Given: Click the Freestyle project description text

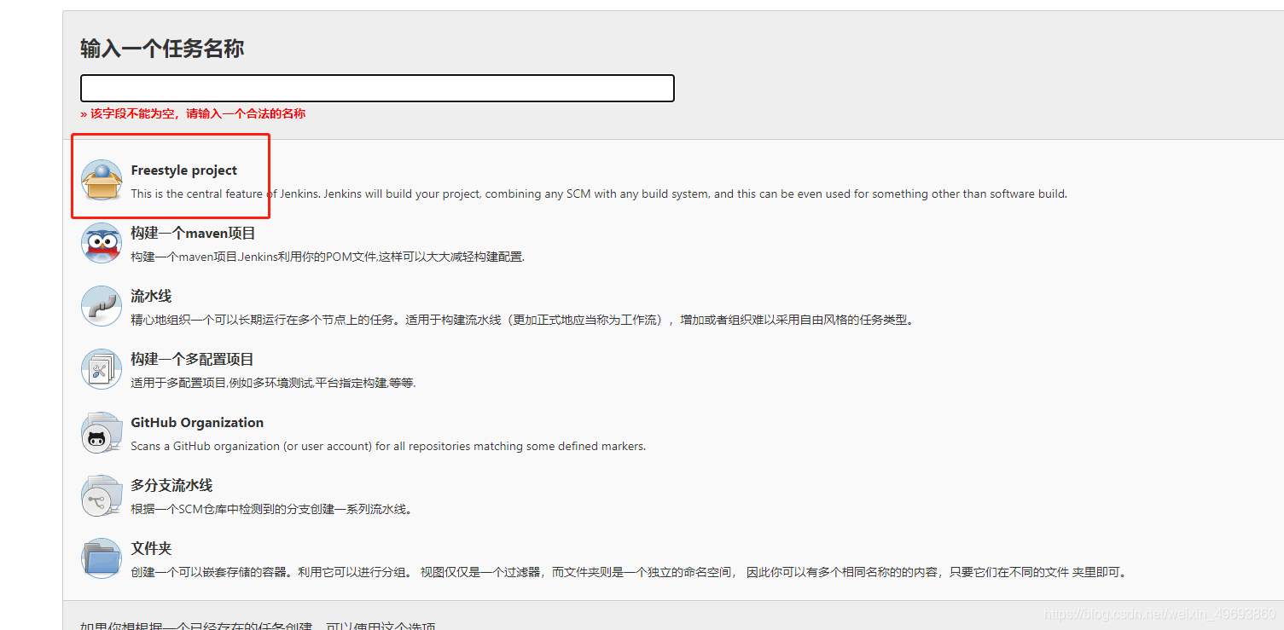Looking at the screenshot, I should 599,194.
